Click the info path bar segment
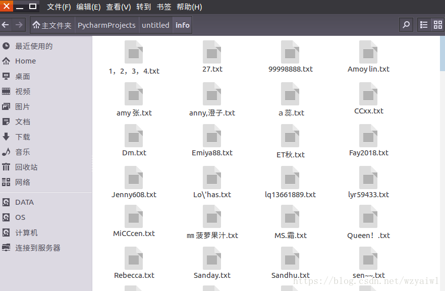The width and height of the screenshot is (445, 291). pos(182,25)
